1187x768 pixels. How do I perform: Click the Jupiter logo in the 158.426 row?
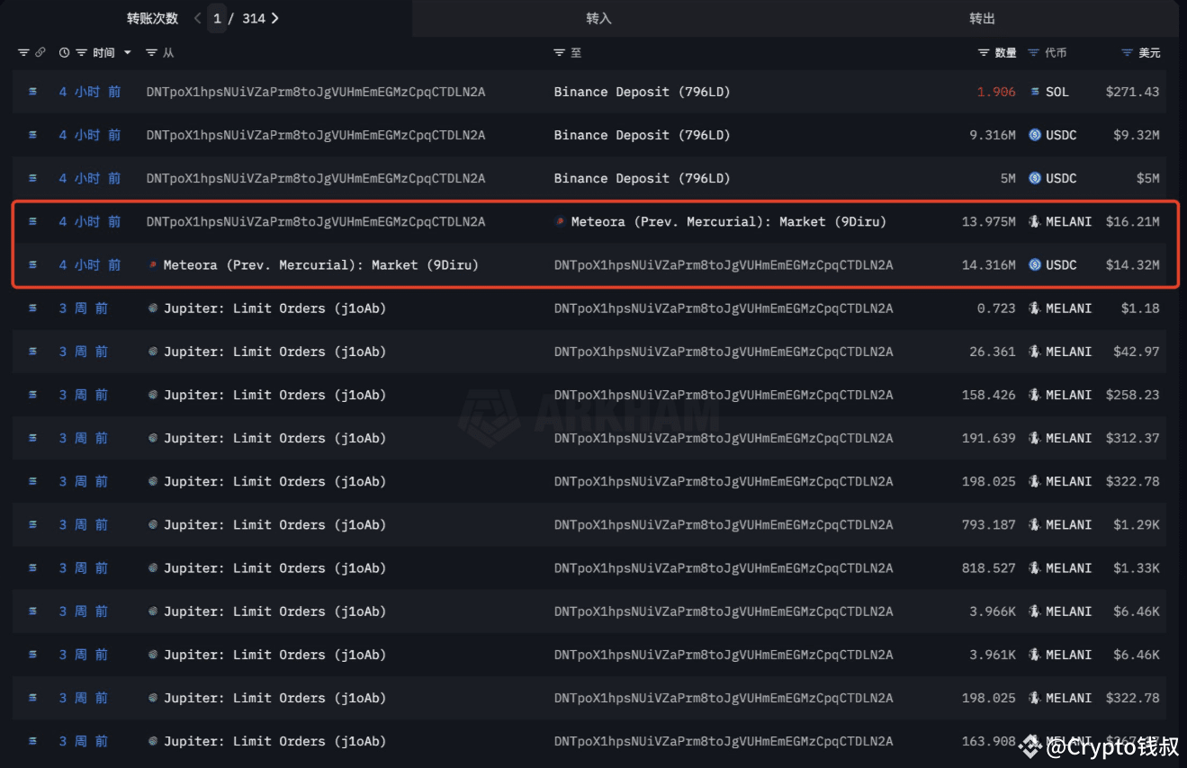(153, 395)
